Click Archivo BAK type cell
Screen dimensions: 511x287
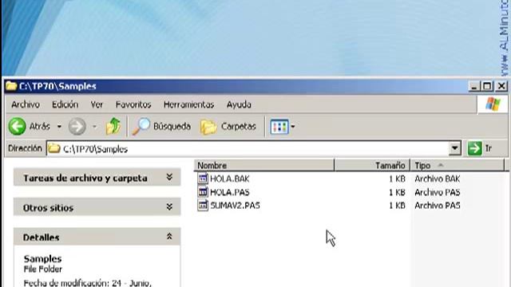coord(437,179)
